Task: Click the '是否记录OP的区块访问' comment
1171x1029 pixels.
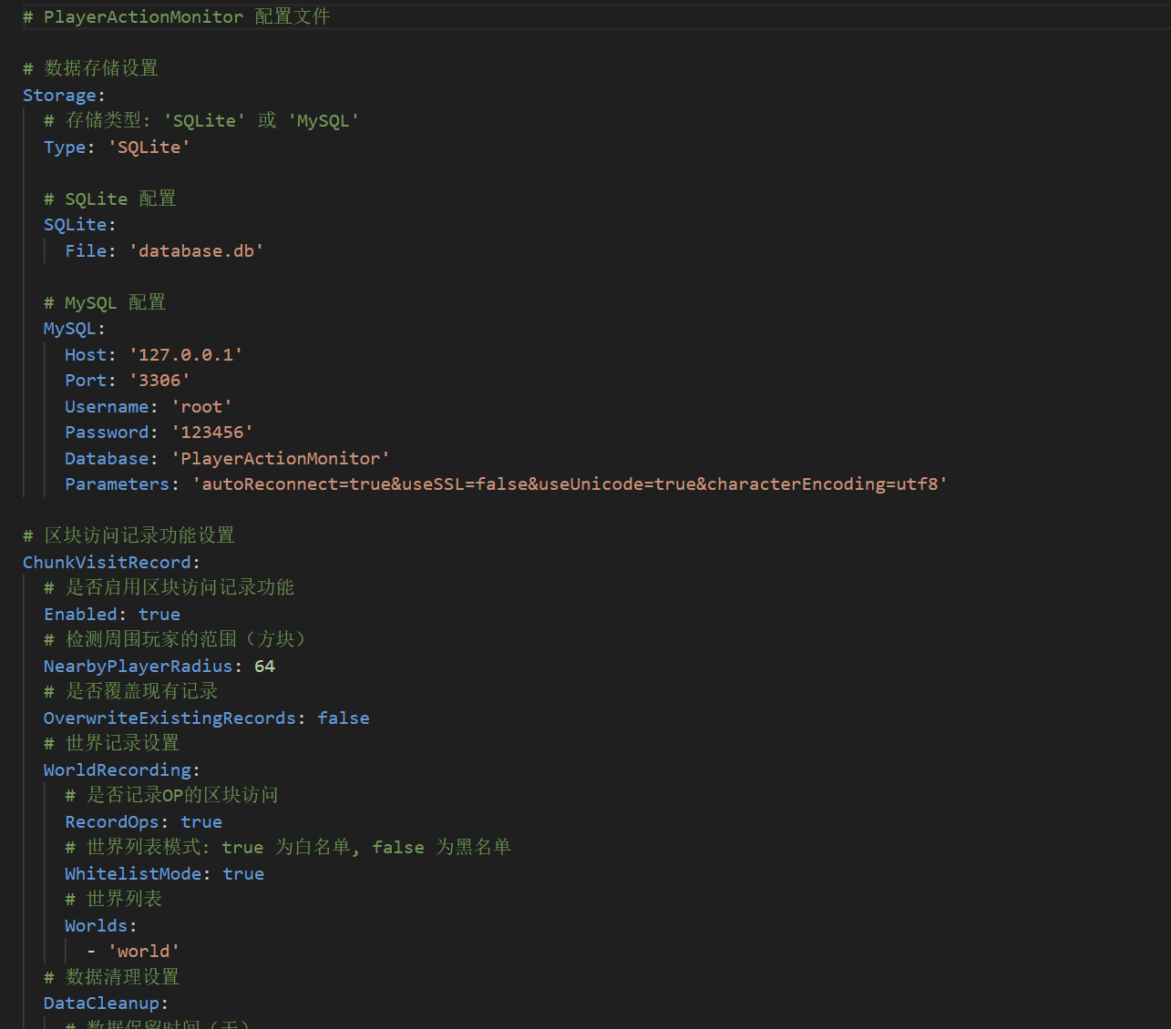Action: click(171, 795)
